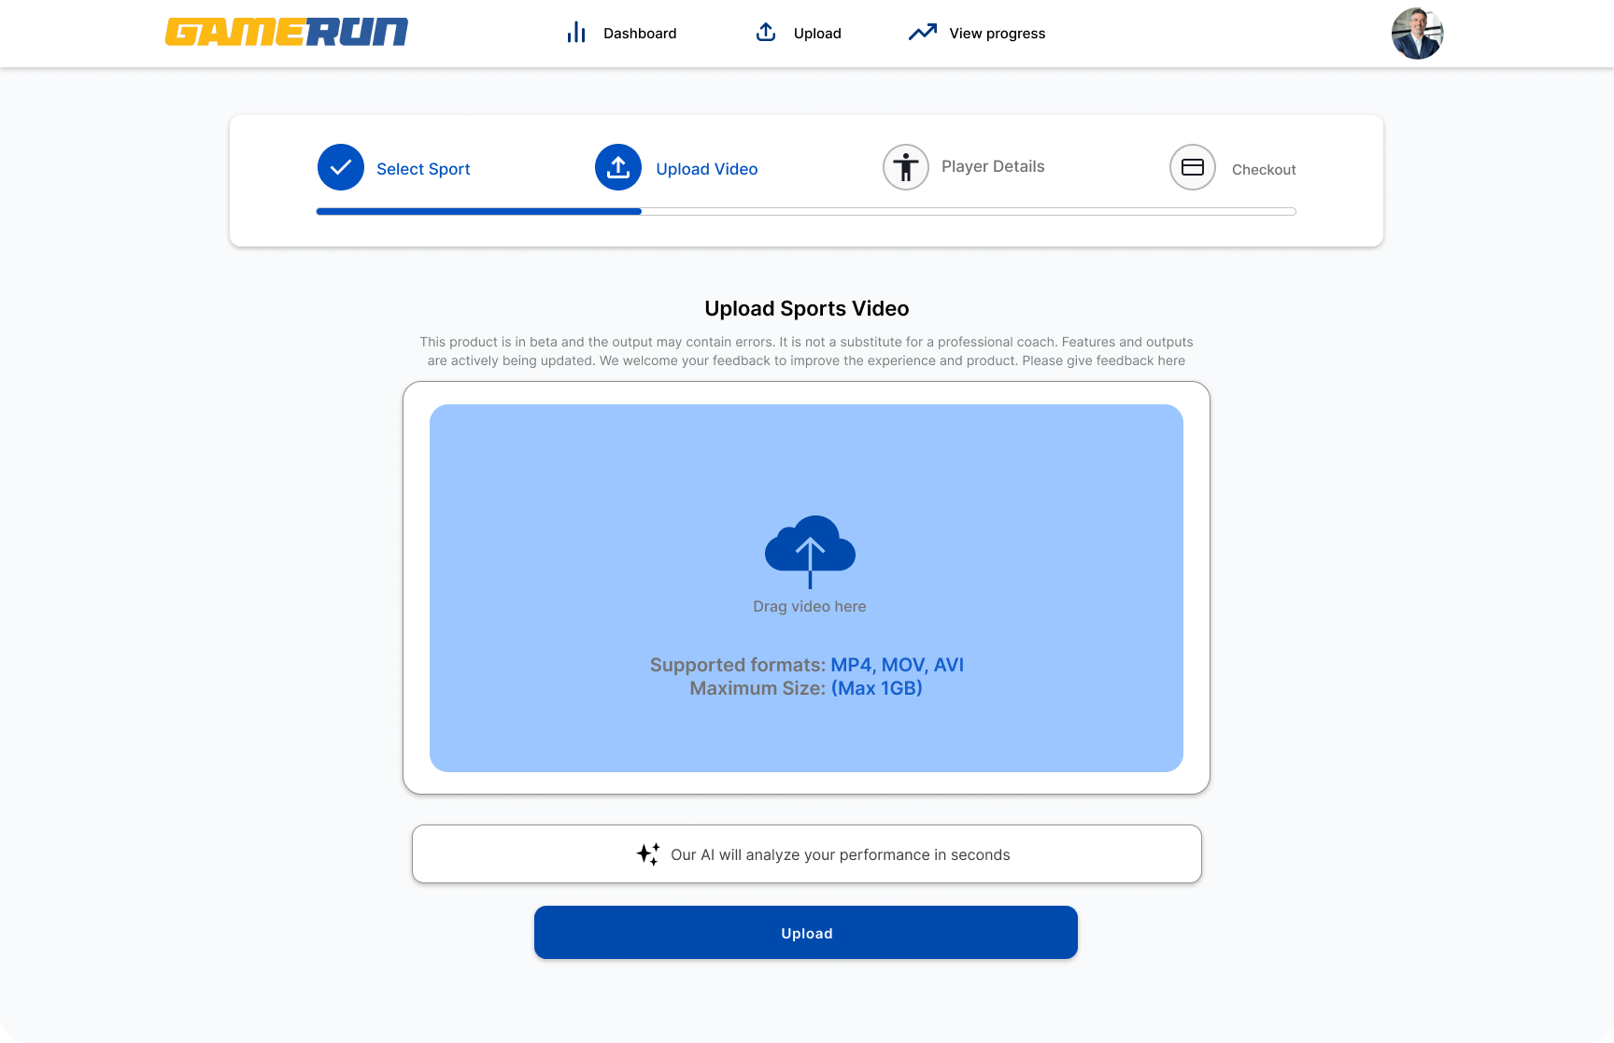Click the 'Please give feedback here' link
The height and width of the screenshot is (1043, 1614).
[1103, 360]
